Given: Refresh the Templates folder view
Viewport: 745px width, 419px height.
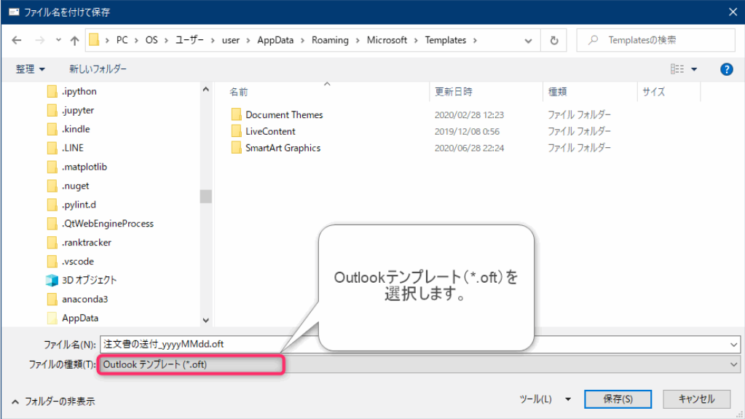Looking at the screenshot, I should point(554,40).
